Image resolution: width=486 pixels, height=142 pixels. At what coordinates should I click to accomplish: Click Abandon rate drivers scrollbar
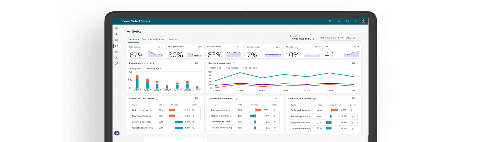(x=357, y=120)
